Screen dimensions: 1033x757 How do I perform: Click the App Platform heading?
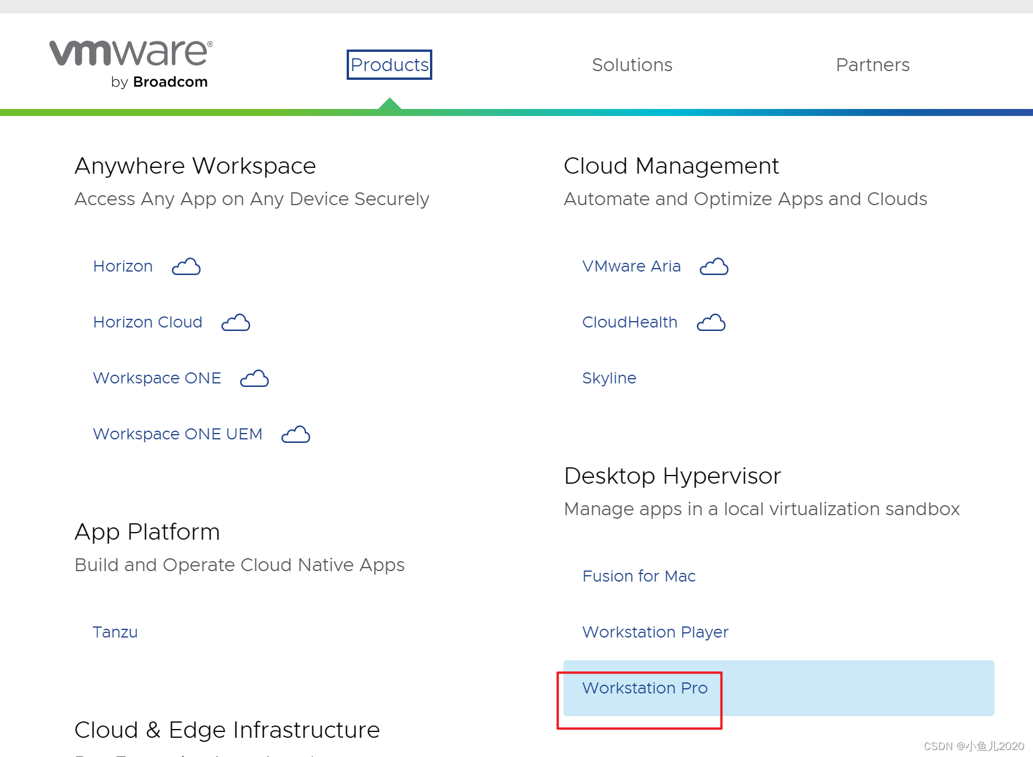coord(147,532)
